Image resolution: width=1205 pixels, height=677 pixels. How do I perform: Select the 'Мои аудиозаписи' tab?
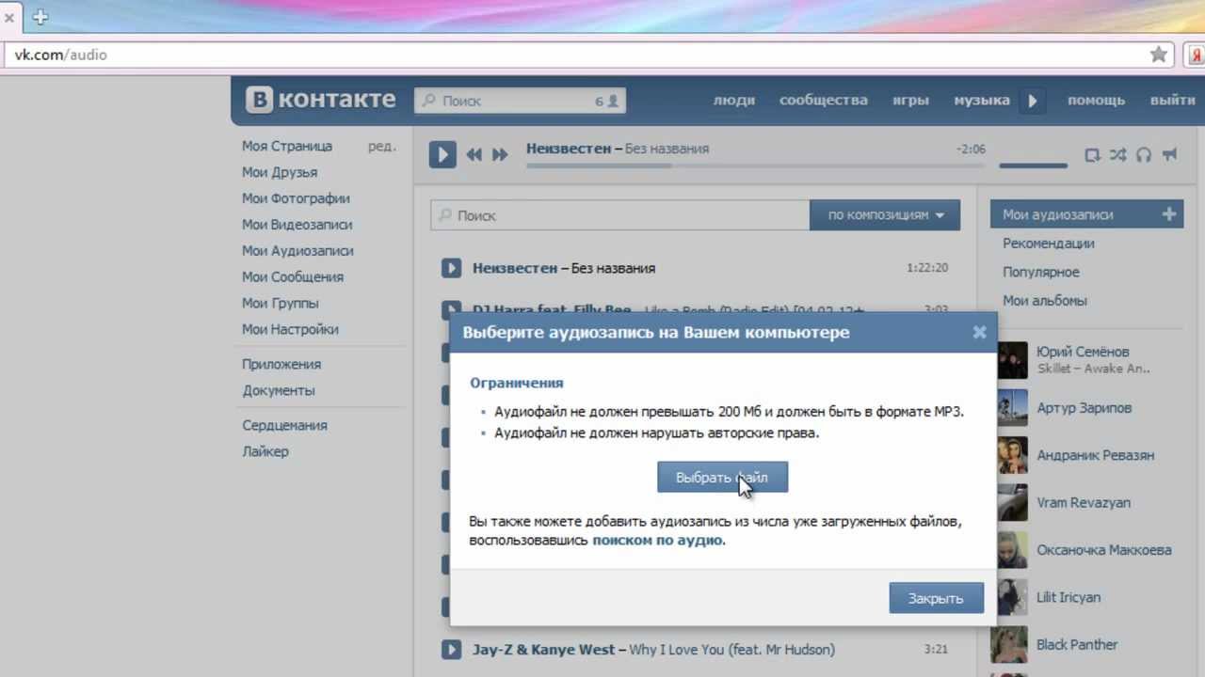coord(1086,214)
